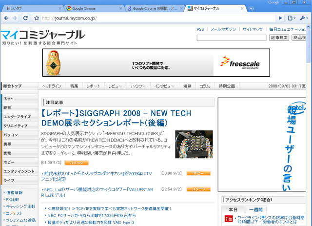This screenshot has width=312, height=226.
Task: Select 総合トップ in the sidebar
Action: pyautogui.click(x=19, y=86)
